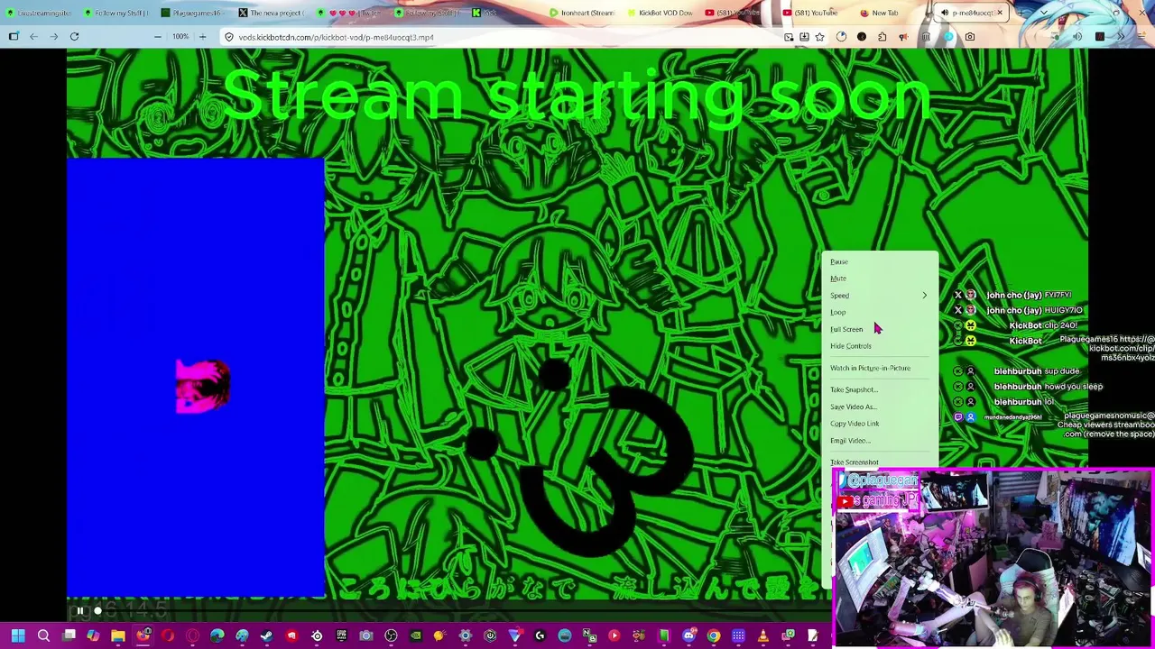Viewport: 1155px width, 649px height.
Task: Select Take Snapshot... menu entry
Action: coord(854,389)
